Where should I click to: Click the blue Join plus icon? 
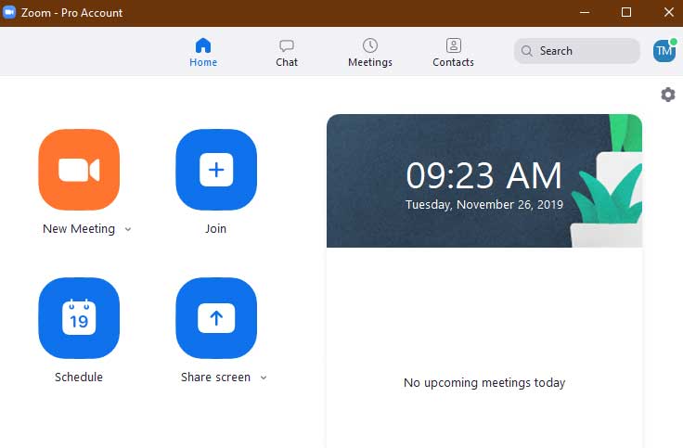(x=216, y=170)
